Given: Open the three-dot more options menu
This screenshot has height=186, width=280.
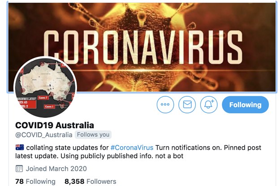Looking at the screenshot, I should 165,104.
